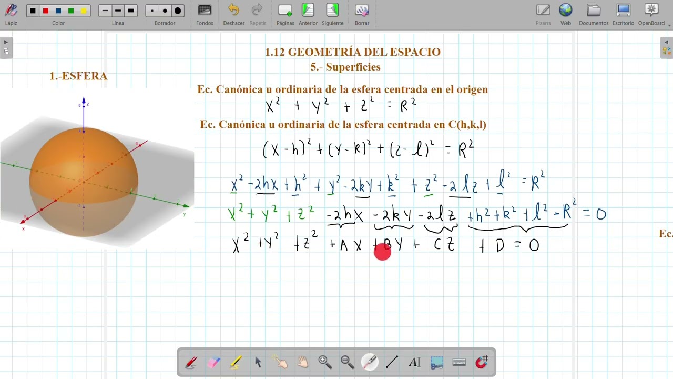
Task: Choose the thick line width
Action: (130, 11)
